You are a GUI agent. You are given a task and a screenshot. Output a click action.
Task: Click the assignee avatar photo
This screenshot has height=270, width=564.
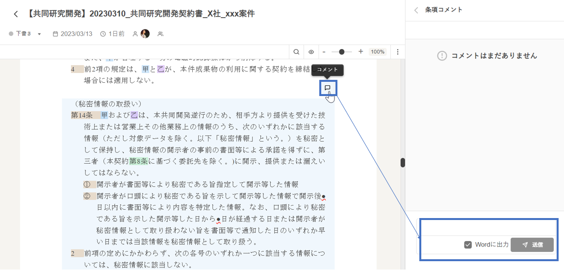click(145, 34)
